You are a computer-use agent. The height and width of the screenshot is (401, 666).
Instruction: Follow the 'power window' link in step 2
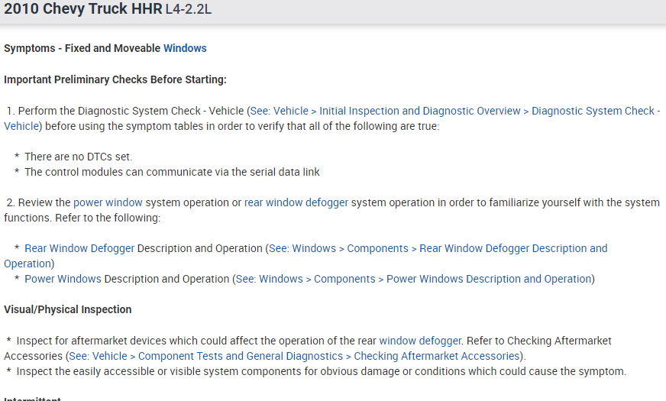coord(108,202)
